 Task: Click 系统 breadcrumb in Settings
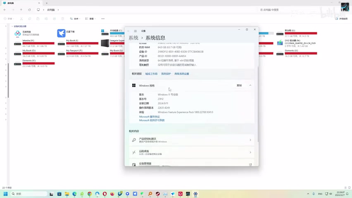[x=133, y=38]
